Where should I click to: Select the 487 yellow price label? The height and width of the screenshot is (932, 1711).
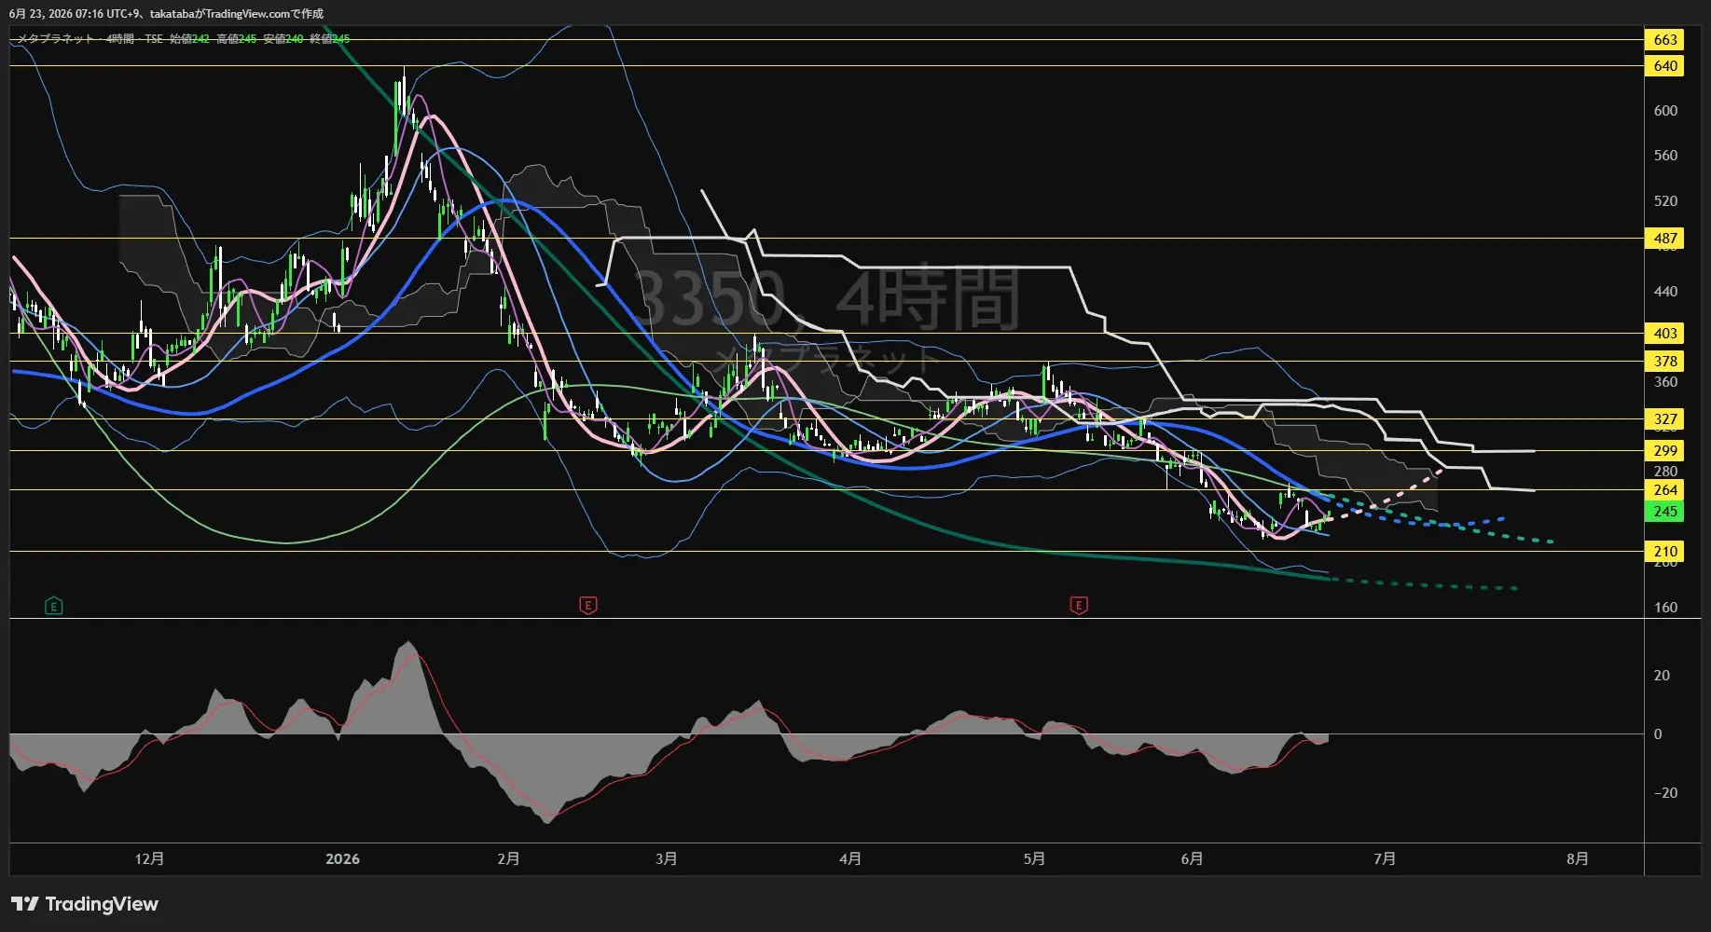click(1665, 238)
